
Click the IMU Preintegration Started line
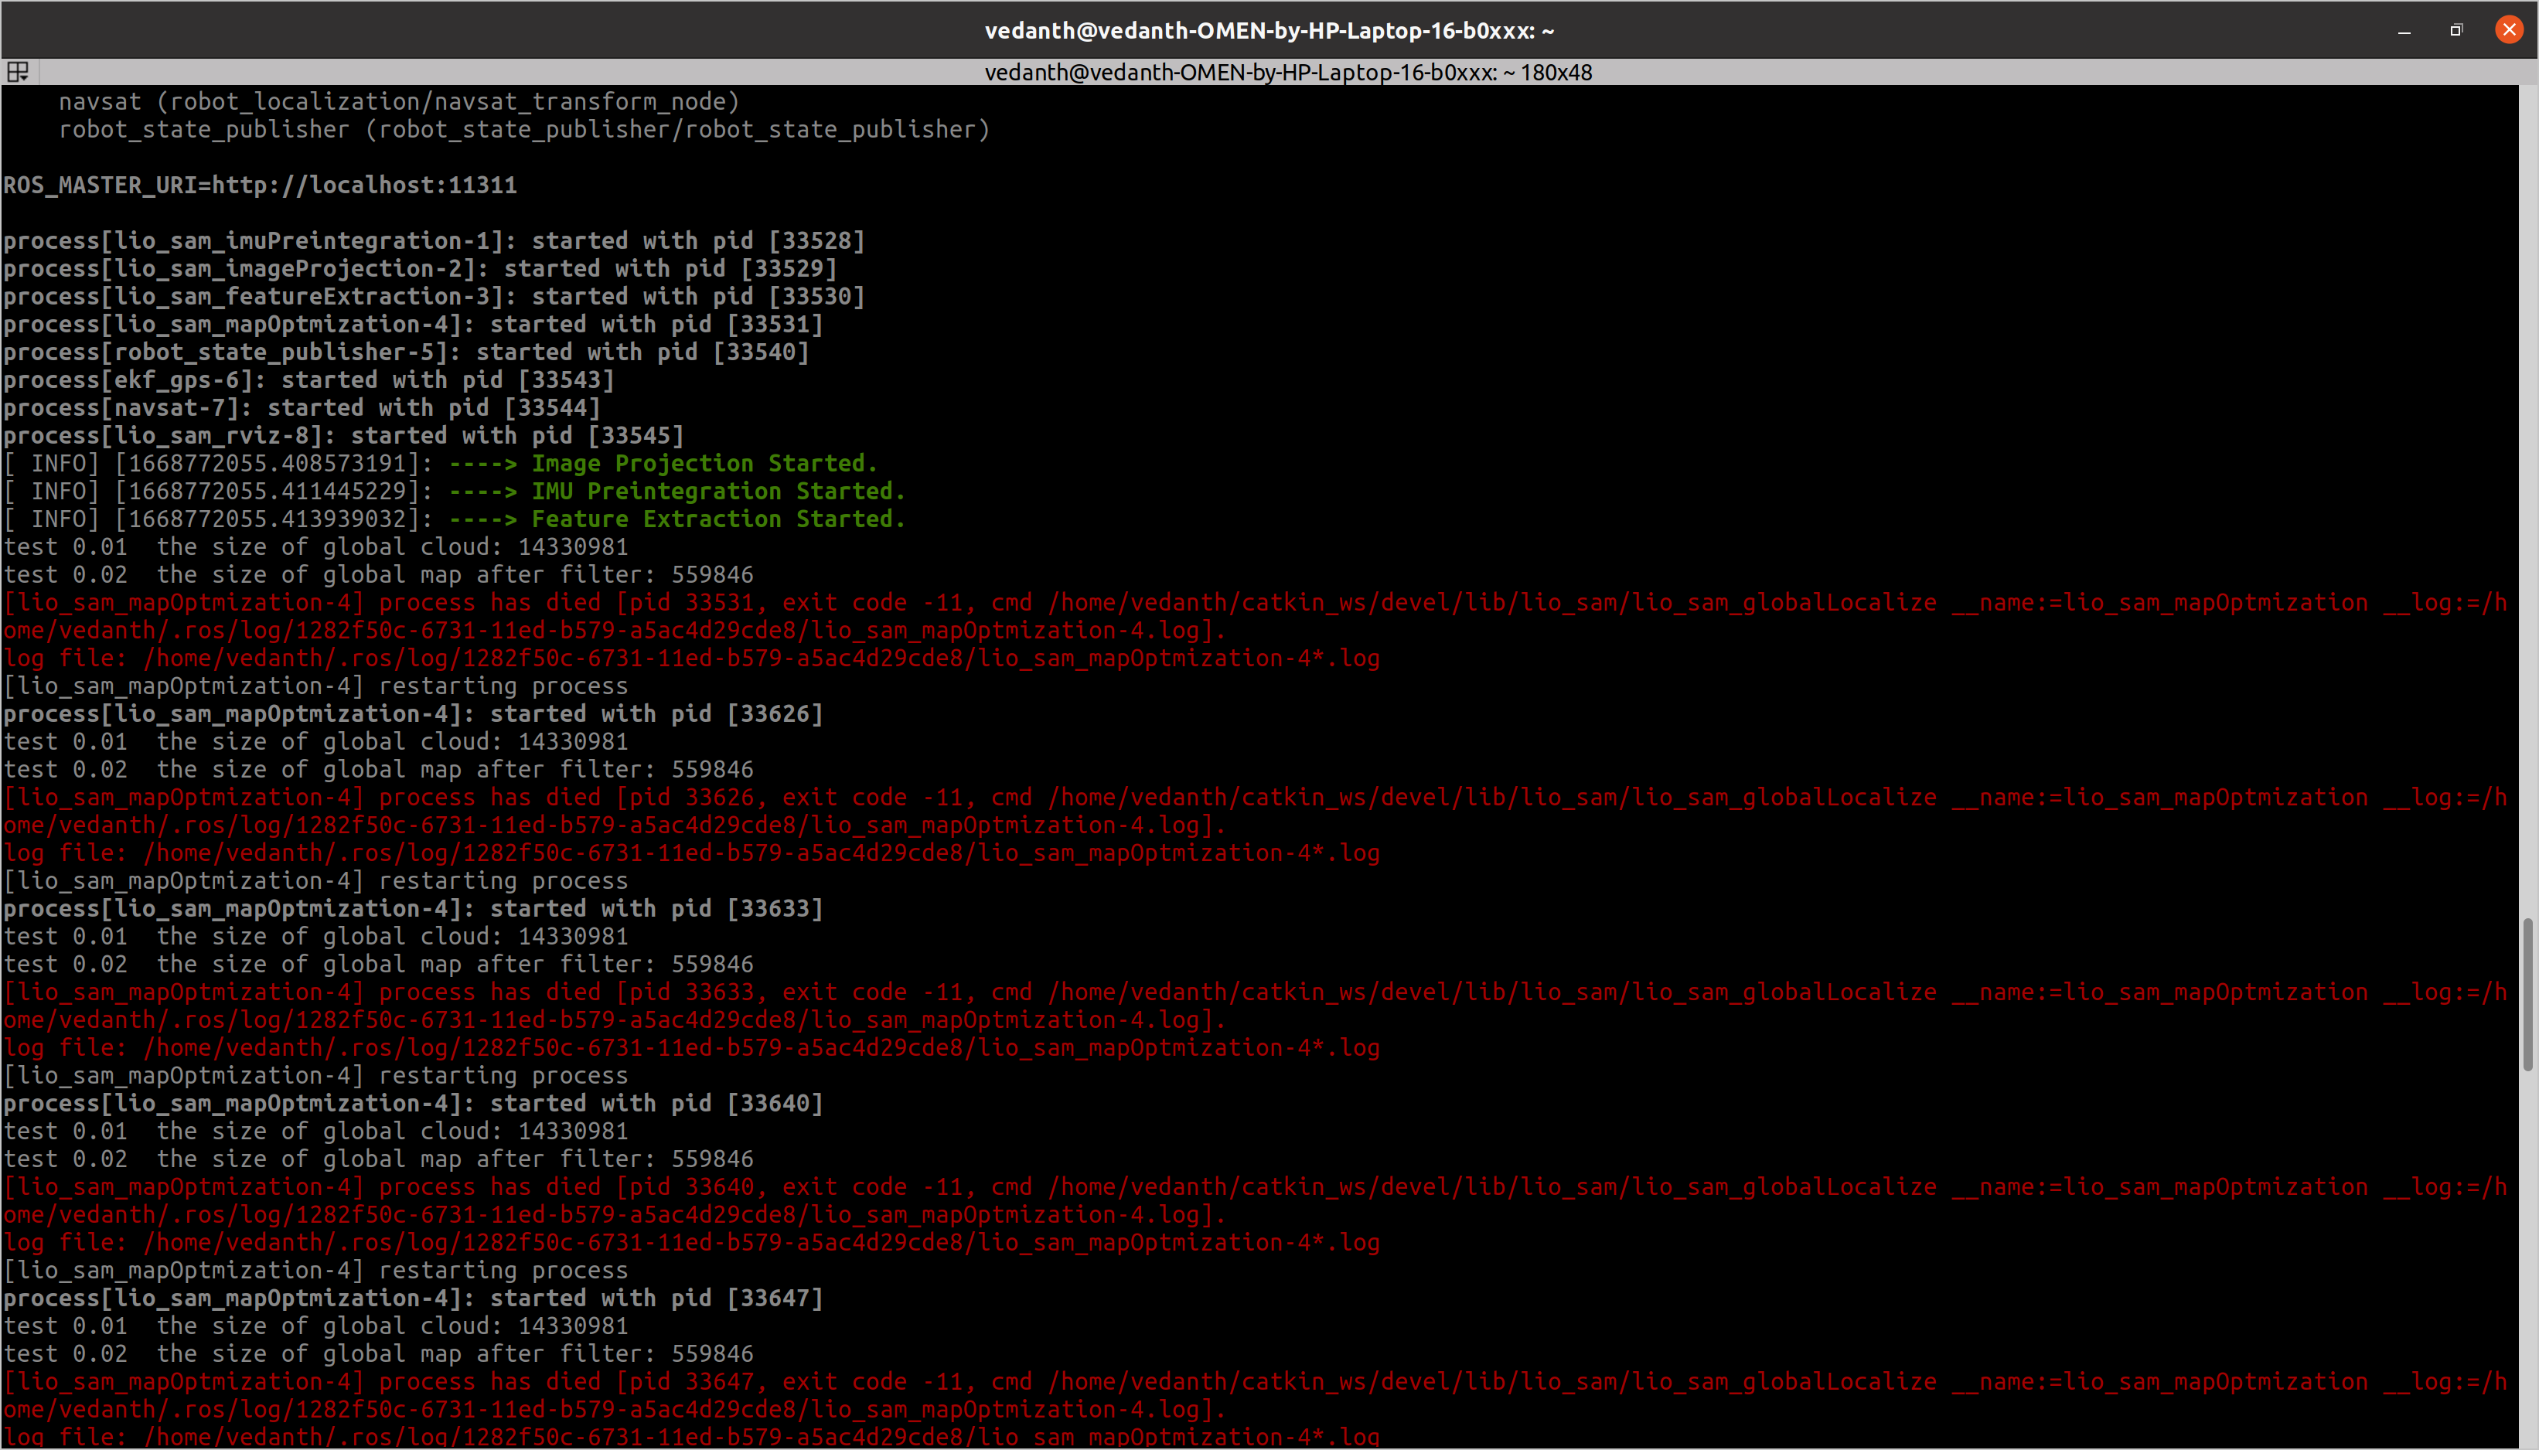point(717,490)
